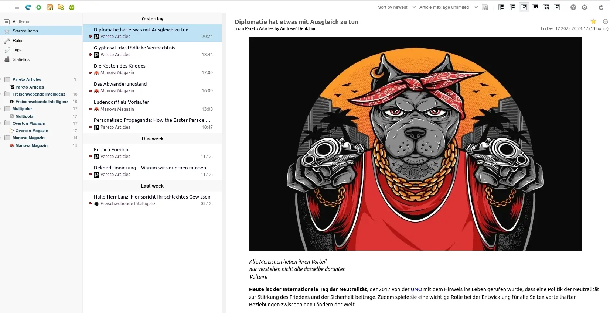Toggle the hamburger sidebar menu icon
Viewport: 610px width, 313px height.
(17, 7)
